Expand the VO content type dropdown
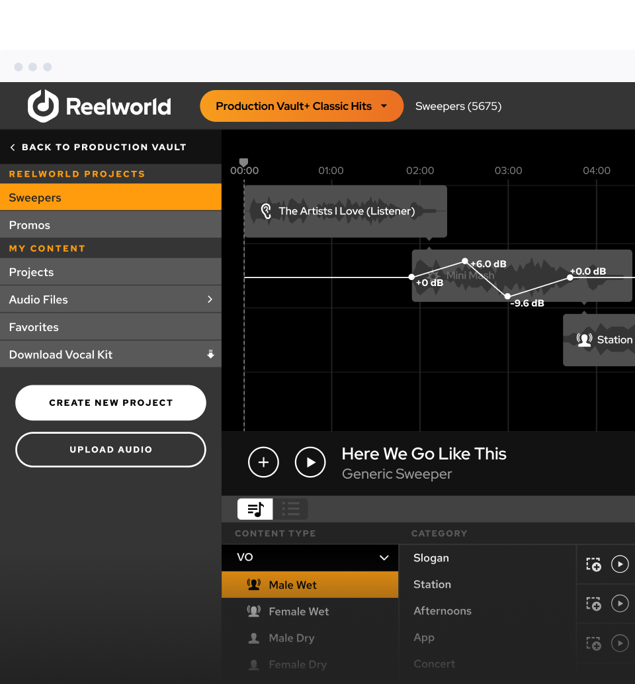The height and width of the screenshot is (684, 635). (384, 558)
